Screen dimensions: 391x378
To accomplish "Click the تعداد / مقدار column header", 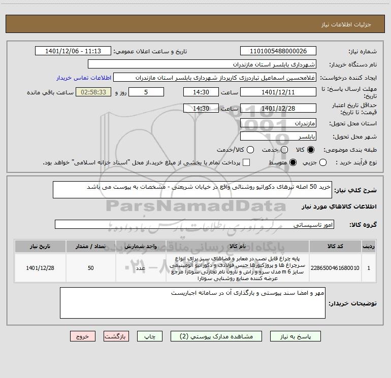I will click(91, 246).
